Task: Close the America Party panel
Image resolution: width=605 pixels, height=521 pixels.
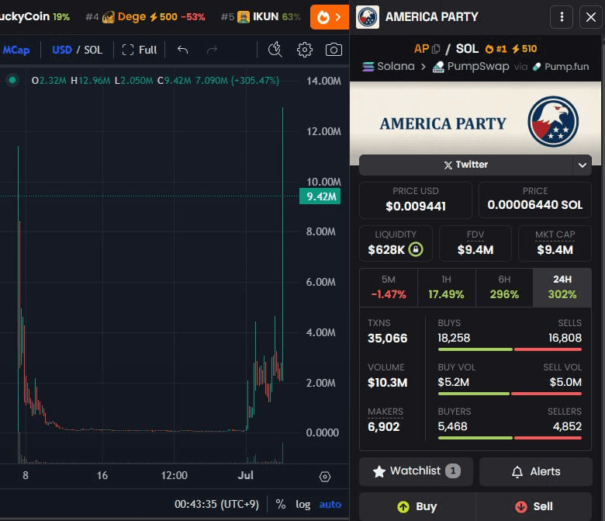Action: coord(591,17)
